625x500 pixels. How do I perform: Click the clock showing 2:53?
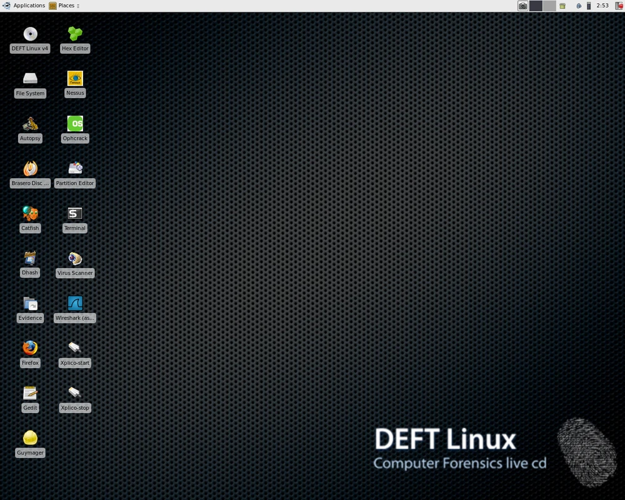602,6
